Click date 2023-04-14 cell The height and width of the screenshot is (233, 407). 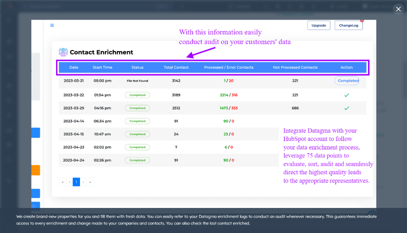click(74, 121)
